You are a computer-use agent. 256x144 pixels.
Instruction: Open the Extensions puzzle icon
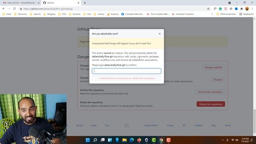tap(242, 9)
